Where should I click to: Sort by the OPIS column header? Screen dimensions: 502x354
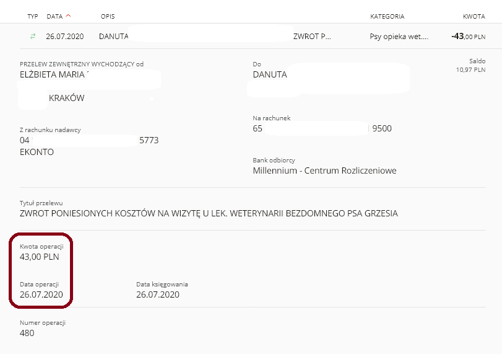(x=108, y=16)
